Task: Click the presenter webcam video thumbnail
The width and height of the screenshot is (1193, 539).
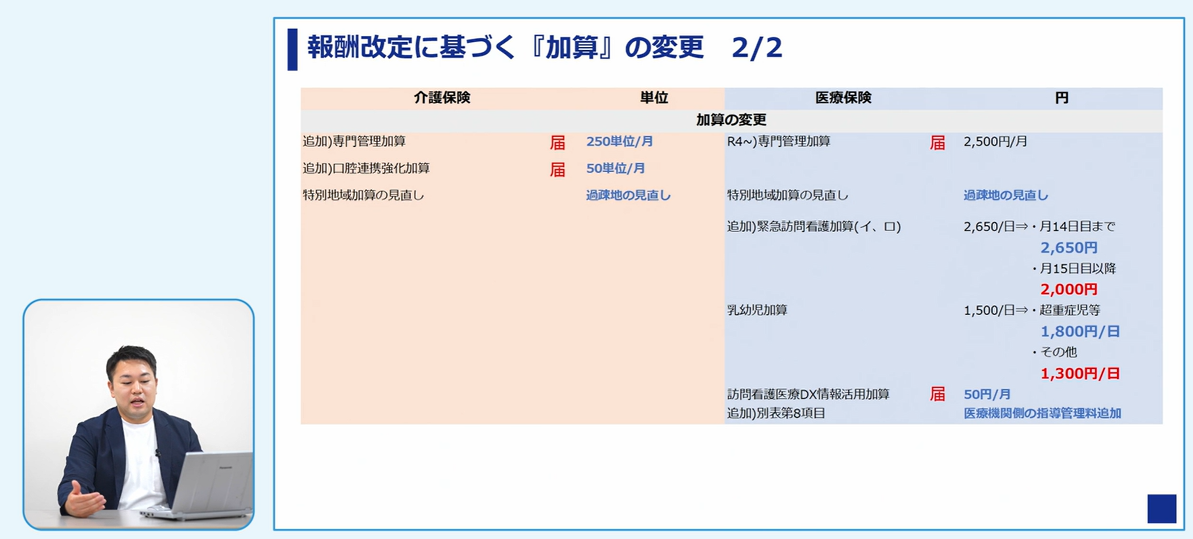Action: 138,414
